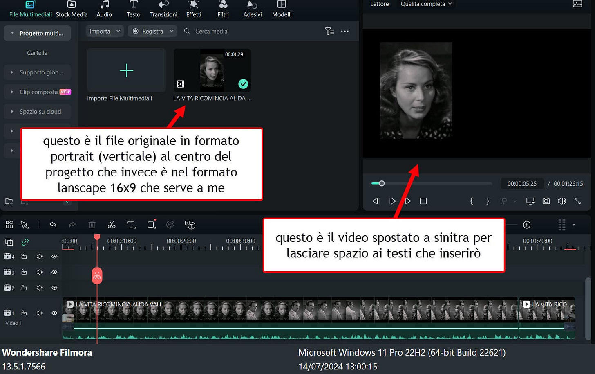Hide video track 2 with eye icon
This screenshot has height=374, width=595.
coord(54,288)
